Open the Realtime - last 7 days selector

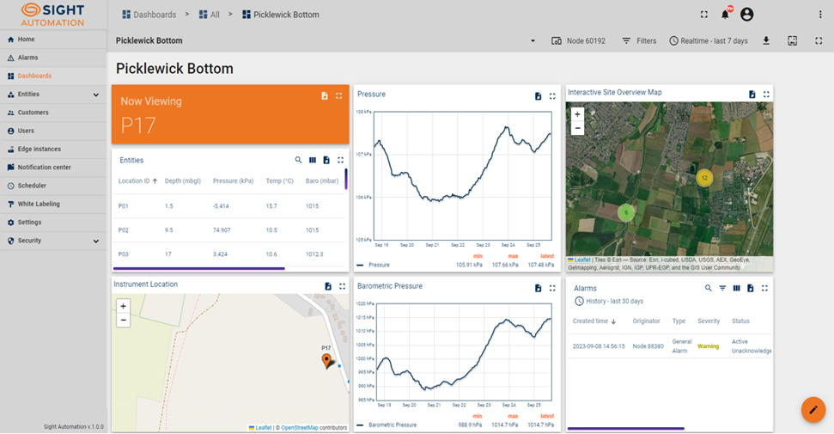(708, 40)
